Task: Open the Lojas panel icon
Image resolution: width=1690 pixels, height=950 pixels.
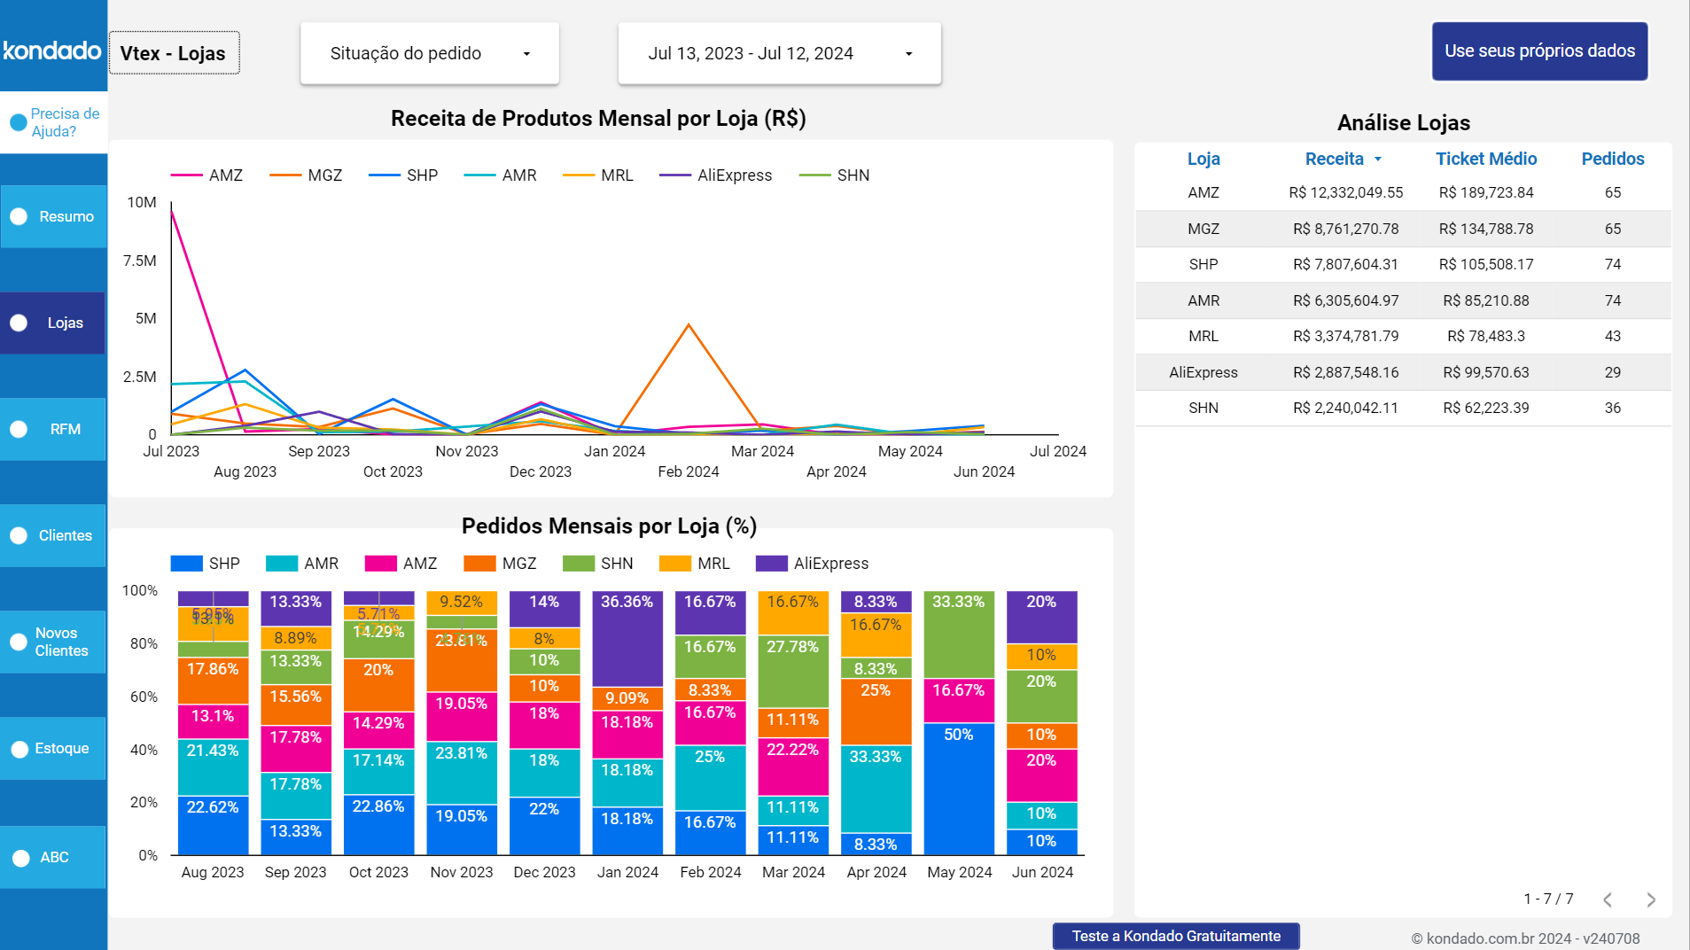Action: coord(18,323)
